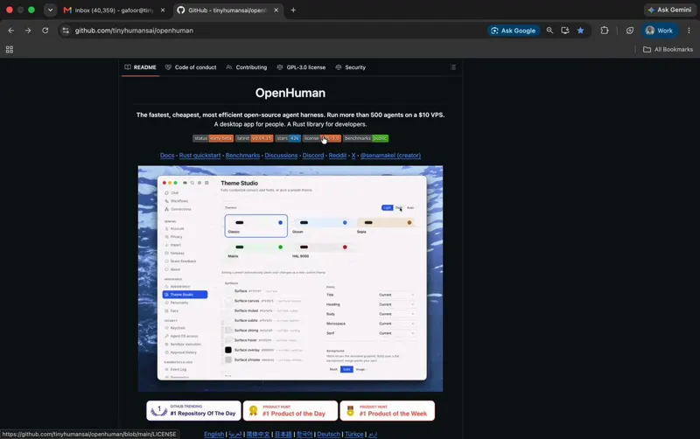Open the site information icon in address bar
700x439 pixels.
tap(66, 31)
